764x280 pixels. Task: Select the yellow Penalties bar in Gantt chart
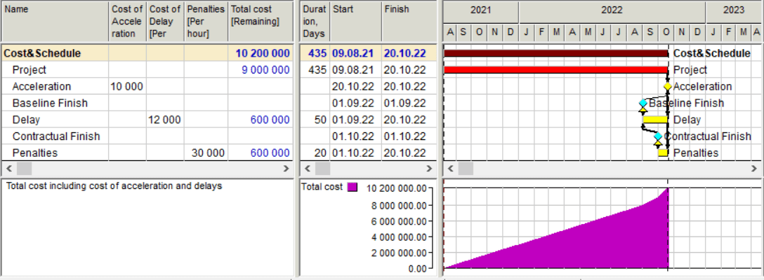663,153
